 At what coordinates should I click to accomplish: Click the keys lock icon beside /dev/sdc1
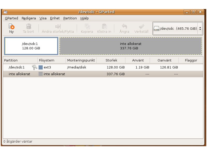click(x=34, y=67)
